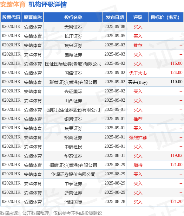Click the 116.00 target price

point(176,63)
